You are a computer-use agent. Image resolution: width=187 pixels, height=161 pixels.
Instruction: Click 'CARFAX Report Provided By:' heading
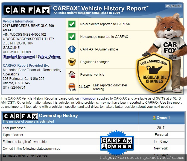[x=26, y=66]
